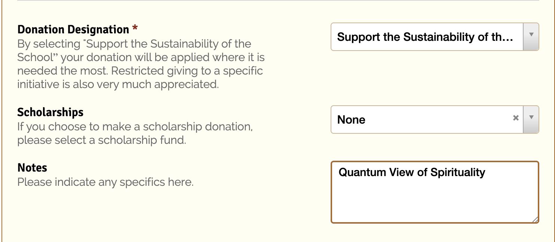555x242 pixels.
Task: Click the "None" value in Scholarships field
Action: pos(351,120)
